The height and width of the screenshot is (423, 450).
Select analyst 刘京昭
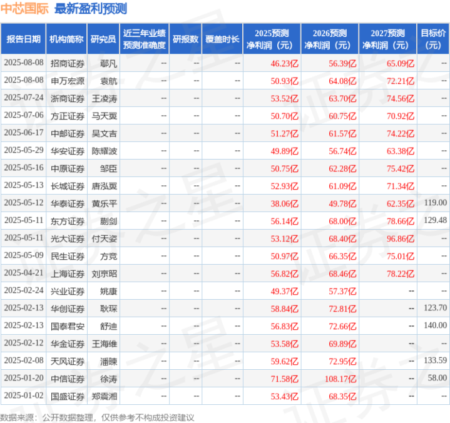pos(104,273)
